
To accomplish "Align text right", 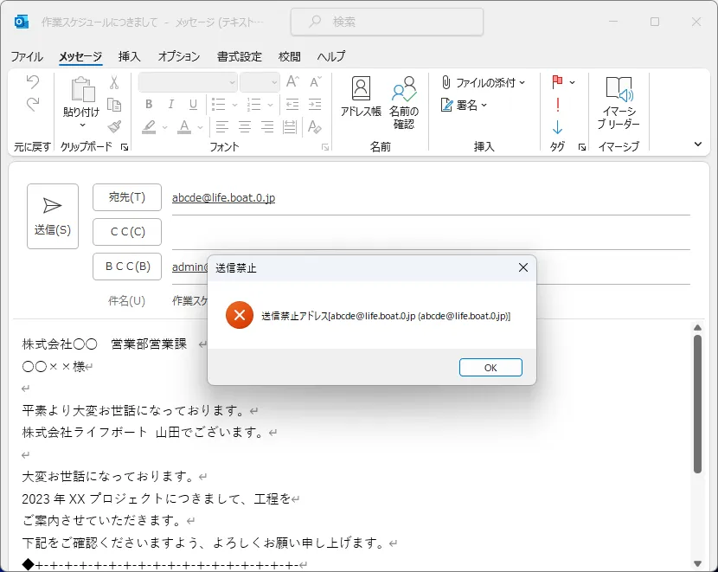I will coord(267,127).
